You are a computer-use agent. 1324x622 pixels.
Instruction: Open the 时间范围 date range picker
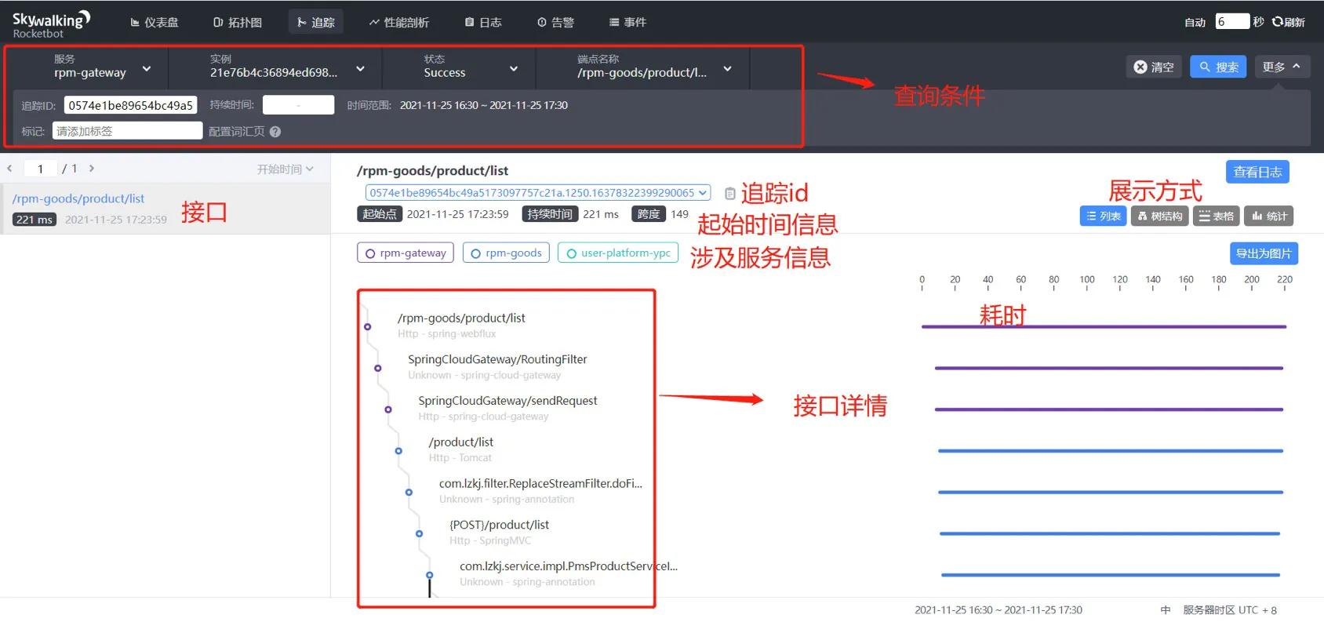click(x=483, y=105)
